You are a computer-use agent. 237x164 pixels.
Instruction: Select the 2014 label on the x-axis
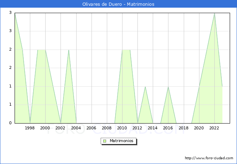click(x=153, y=128)
